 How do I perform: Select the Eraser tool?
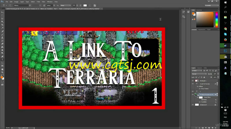click(2, 44)
